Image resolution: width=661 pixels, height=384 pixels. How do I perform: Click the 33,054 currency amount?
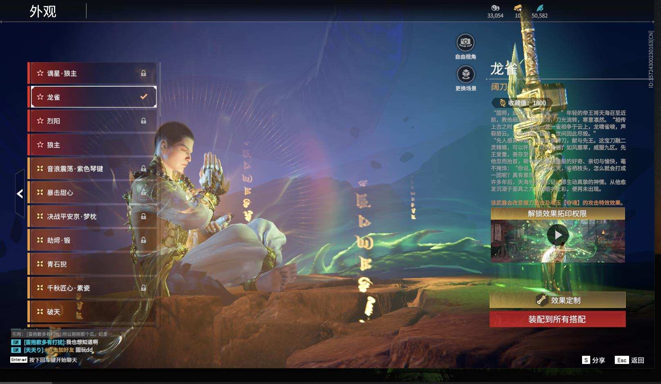tap(495, 16)
